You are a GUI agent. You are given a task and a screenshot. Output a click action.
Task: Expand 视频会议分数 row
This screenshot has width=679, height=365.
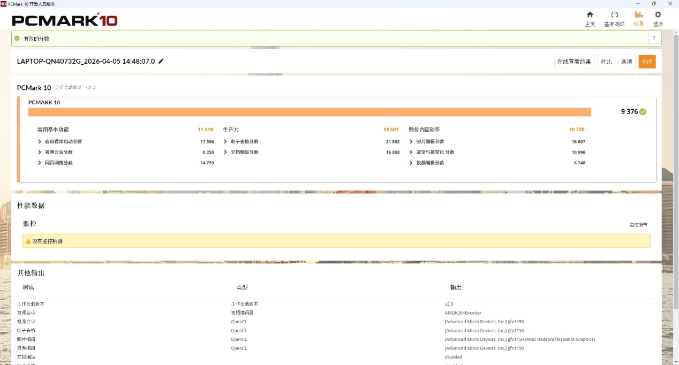tap(40, 152)
